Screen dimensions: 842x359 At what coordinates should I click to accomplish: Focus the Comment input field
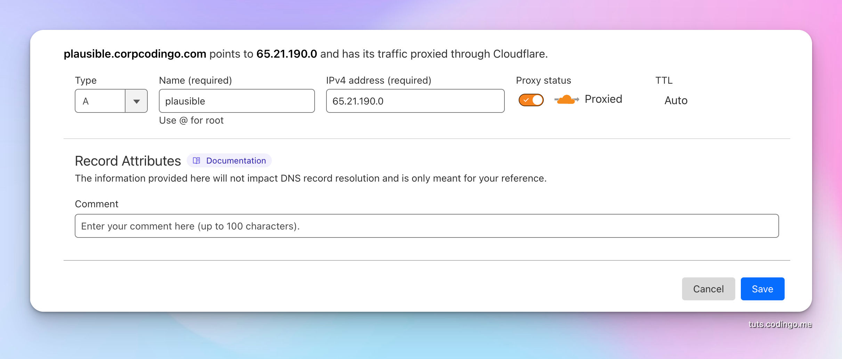(427, 226)
